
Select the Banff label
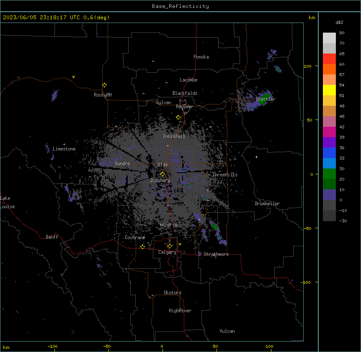tap(52, 237)
